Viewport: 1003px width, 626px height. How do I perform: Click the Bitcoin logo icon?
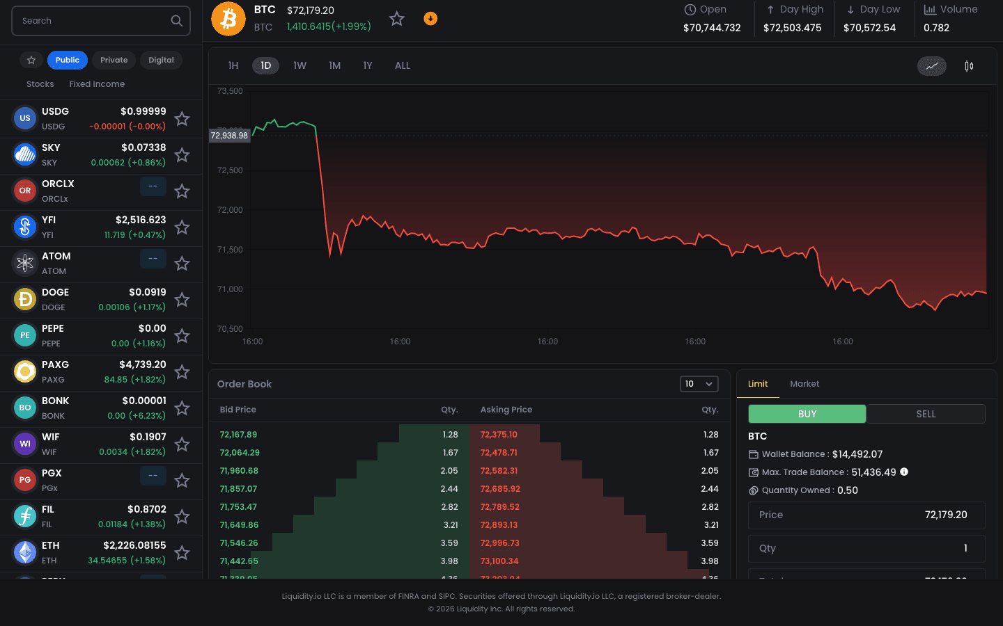point(228,19)
